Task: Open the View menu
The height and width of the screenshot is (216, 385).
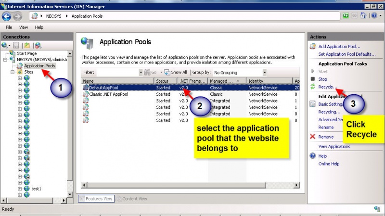Action: coord(24,27)
